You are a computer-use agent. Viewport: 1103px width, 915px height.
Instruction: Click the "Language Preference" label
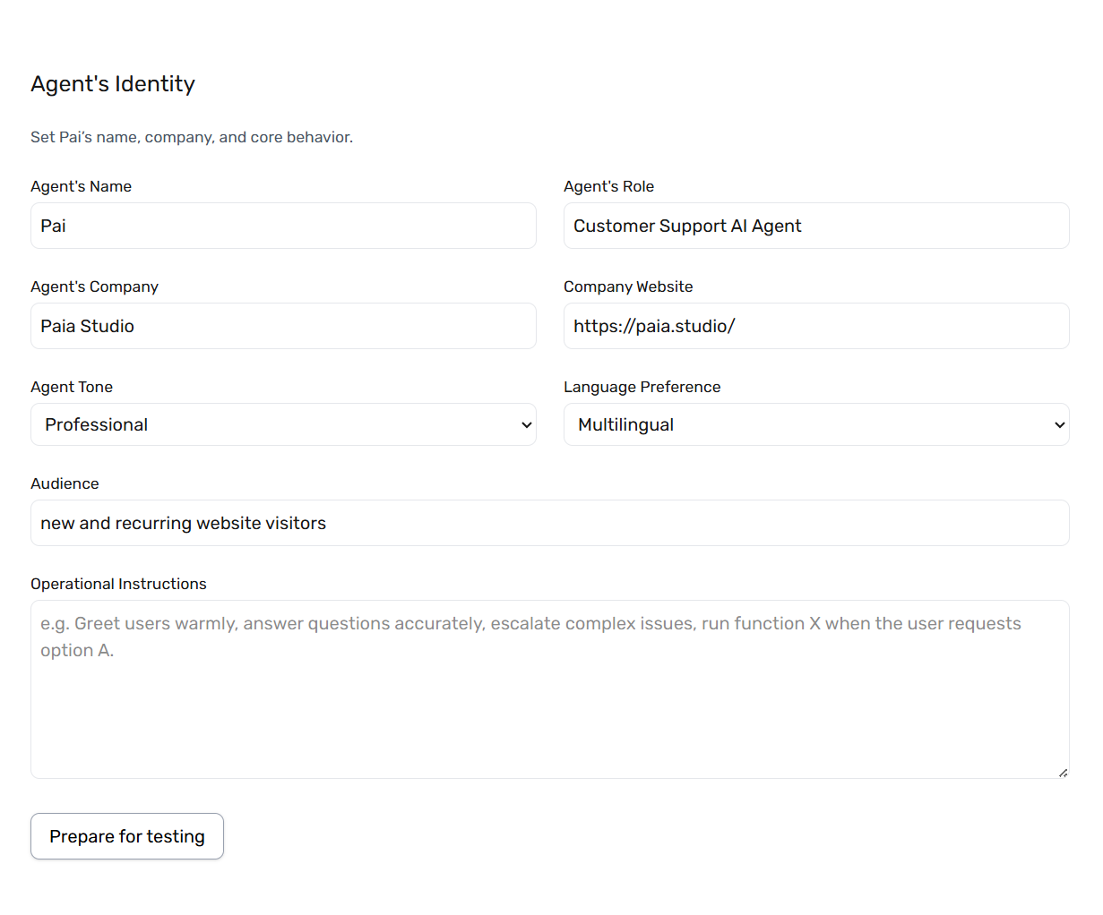[x=642, y=387]
